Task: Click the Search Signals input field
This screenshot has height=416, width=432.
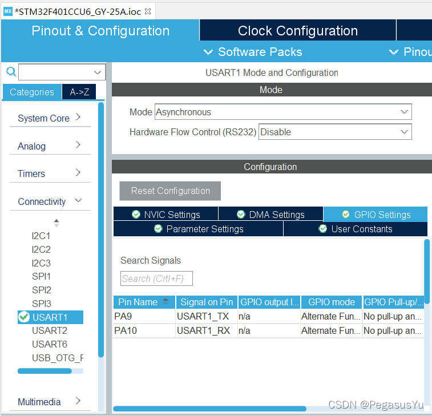Action: pyautogui.click(x=156, y=278)
